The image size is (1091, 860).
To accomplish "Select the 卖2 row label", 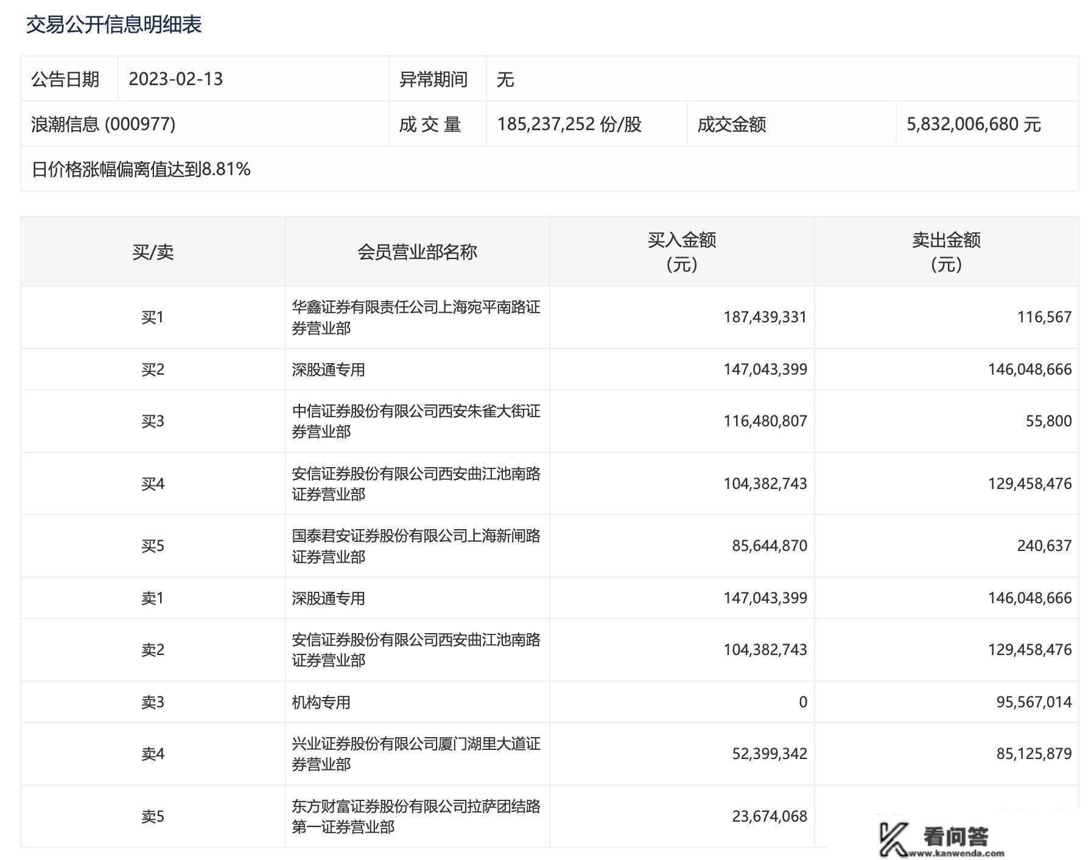I will click(153, 650).
